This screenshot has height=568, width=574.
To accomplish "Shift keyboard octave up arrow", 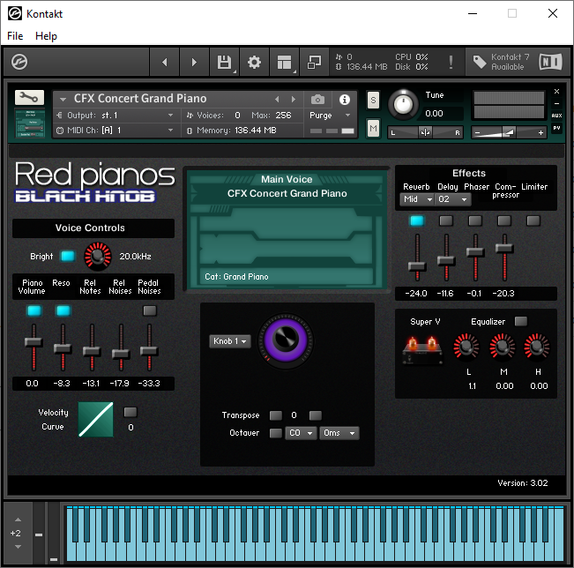I will pos(18,519).
